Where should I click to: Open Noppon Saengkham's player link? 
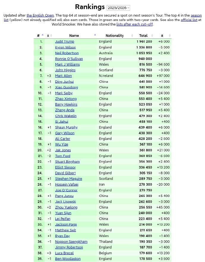tap(71, 242)
